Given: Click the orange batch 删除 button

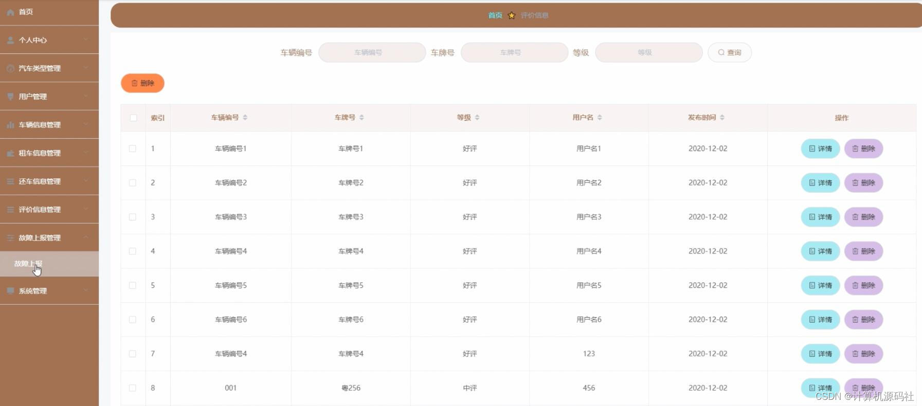Looking at the screenshot, I should (142, 83).
